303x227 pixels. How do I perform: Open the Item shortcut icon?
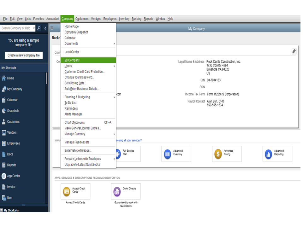click(x=4, y=198)
